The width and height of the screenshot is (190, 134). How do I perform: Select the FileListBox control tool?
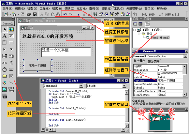11,76
